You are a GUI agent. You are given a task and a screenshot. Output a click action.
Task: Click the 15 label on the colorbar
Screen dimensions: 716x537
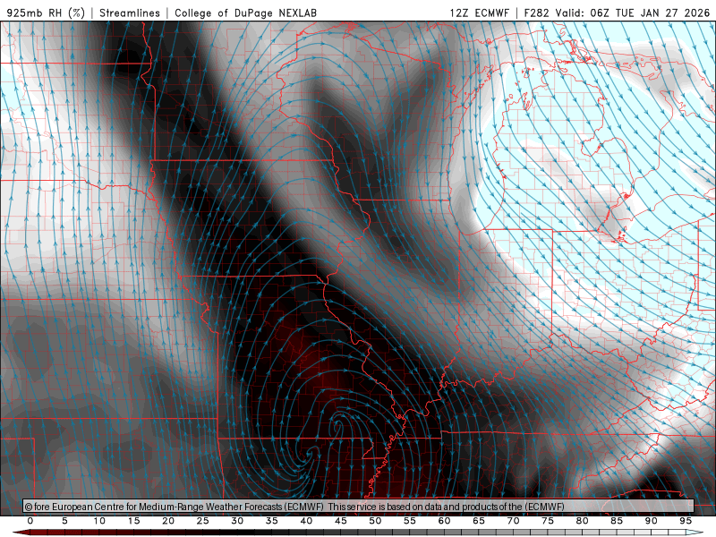[133, 521]
